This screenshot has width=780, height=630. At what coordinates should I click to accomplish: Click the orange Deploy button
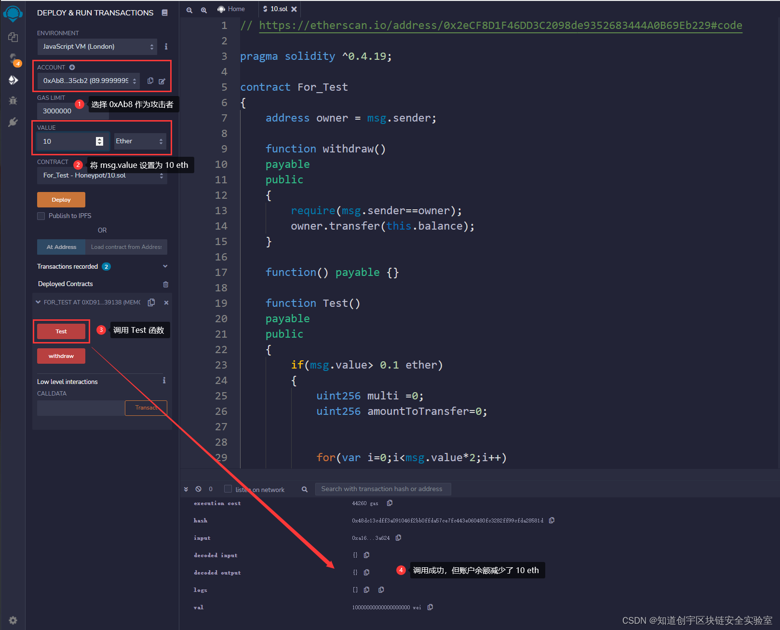(61, 200)
